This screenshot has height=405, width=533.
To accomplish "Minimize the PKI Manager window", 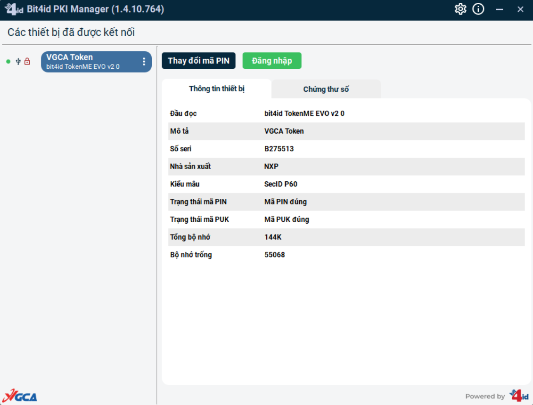I will coord(500,9).
